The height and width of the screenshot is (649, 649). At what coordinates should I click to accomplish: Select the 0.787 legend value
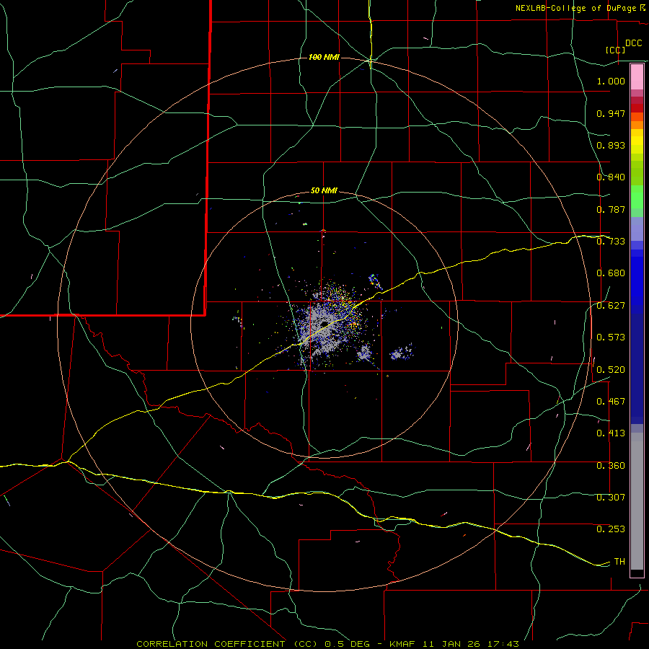pos(611,209)
